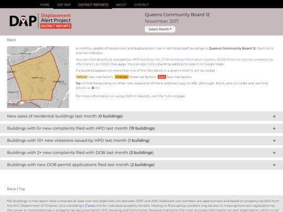The height and width of the screenshot is (212, 283).
Task: Expand 5+ new HPD complaints section
Action: 141,128
